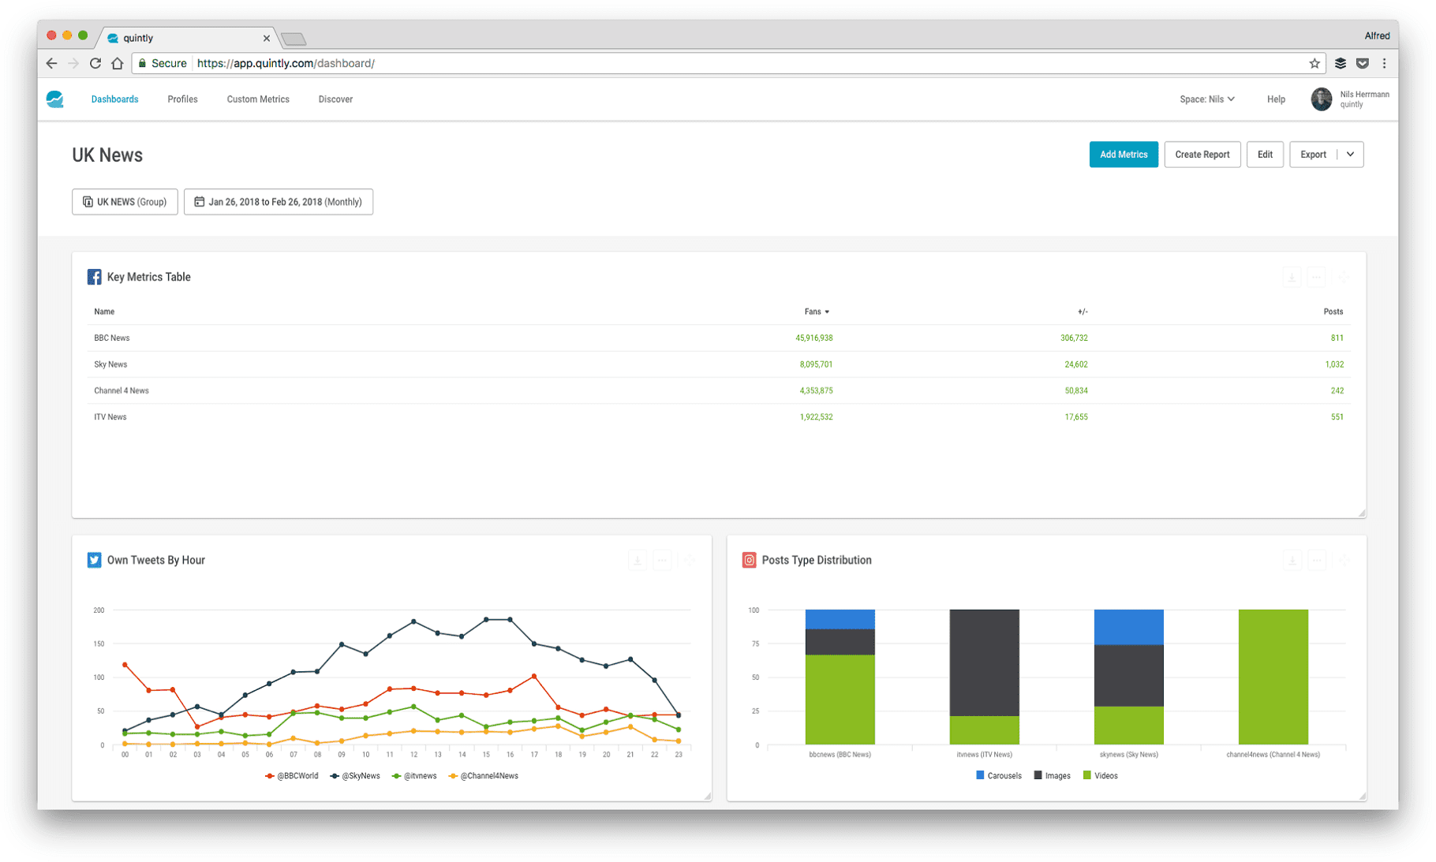Open more options for Key Metrics Table
This screenshot has height=862, width=1436.
tap(1317, 277)
